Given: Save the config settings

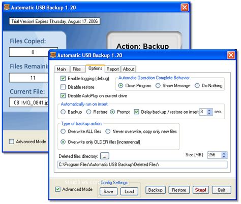Looking at the screenshot, I should (108, 191).
